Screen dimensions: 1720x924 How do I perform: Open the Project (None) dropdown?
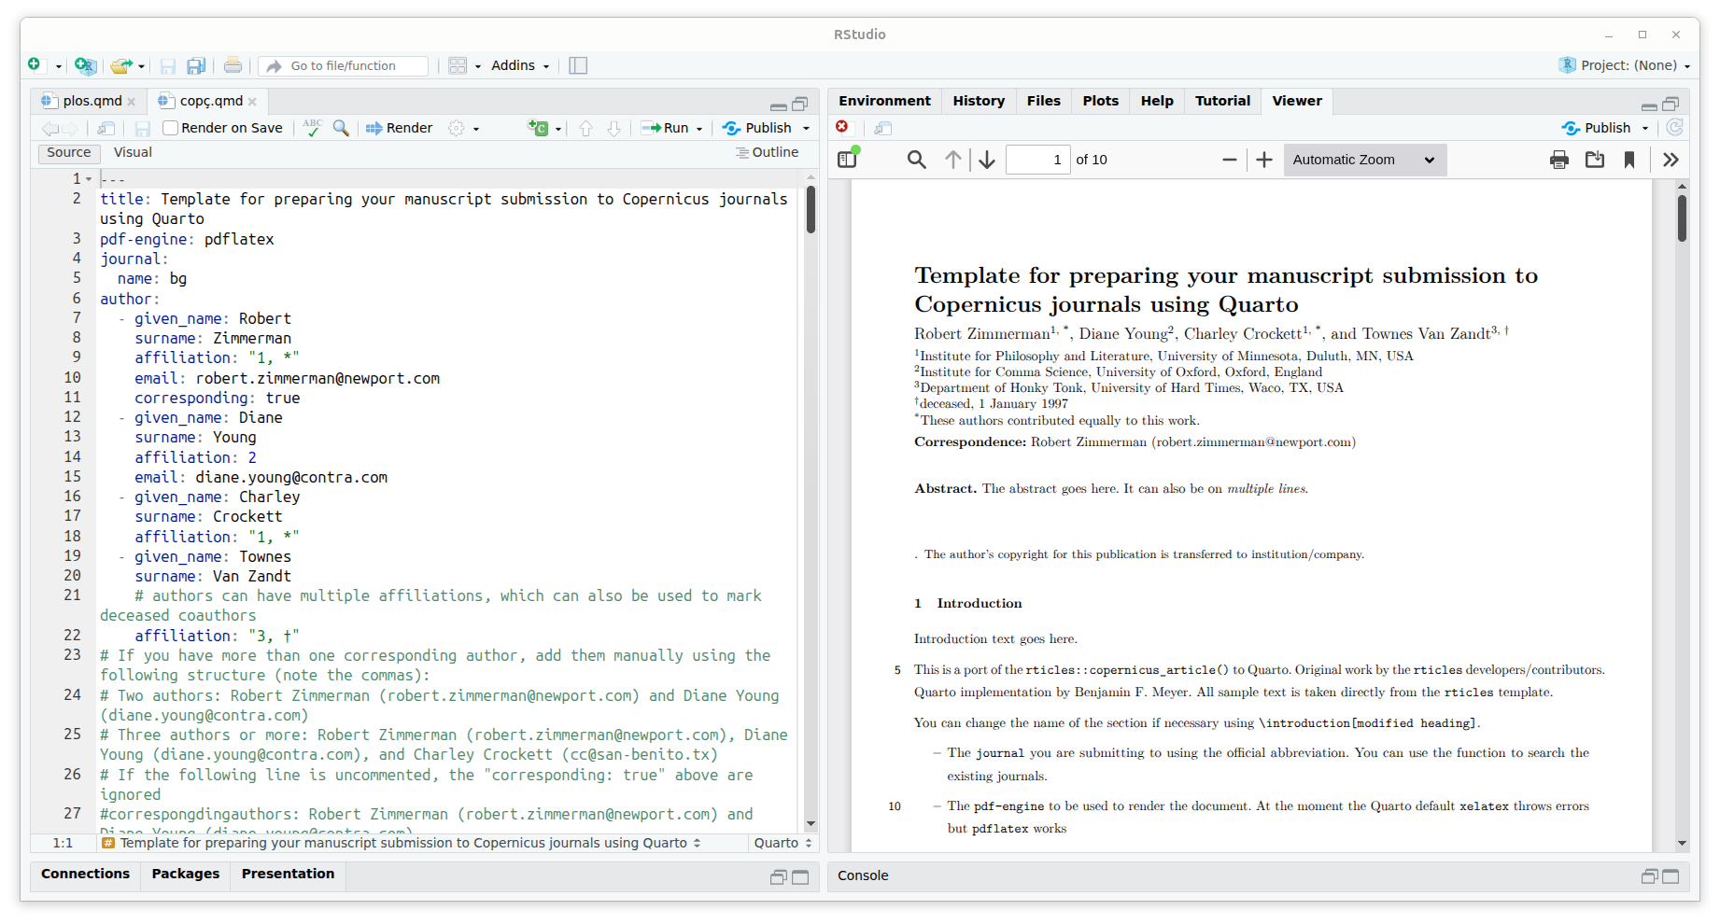(x=1625, y=65)
